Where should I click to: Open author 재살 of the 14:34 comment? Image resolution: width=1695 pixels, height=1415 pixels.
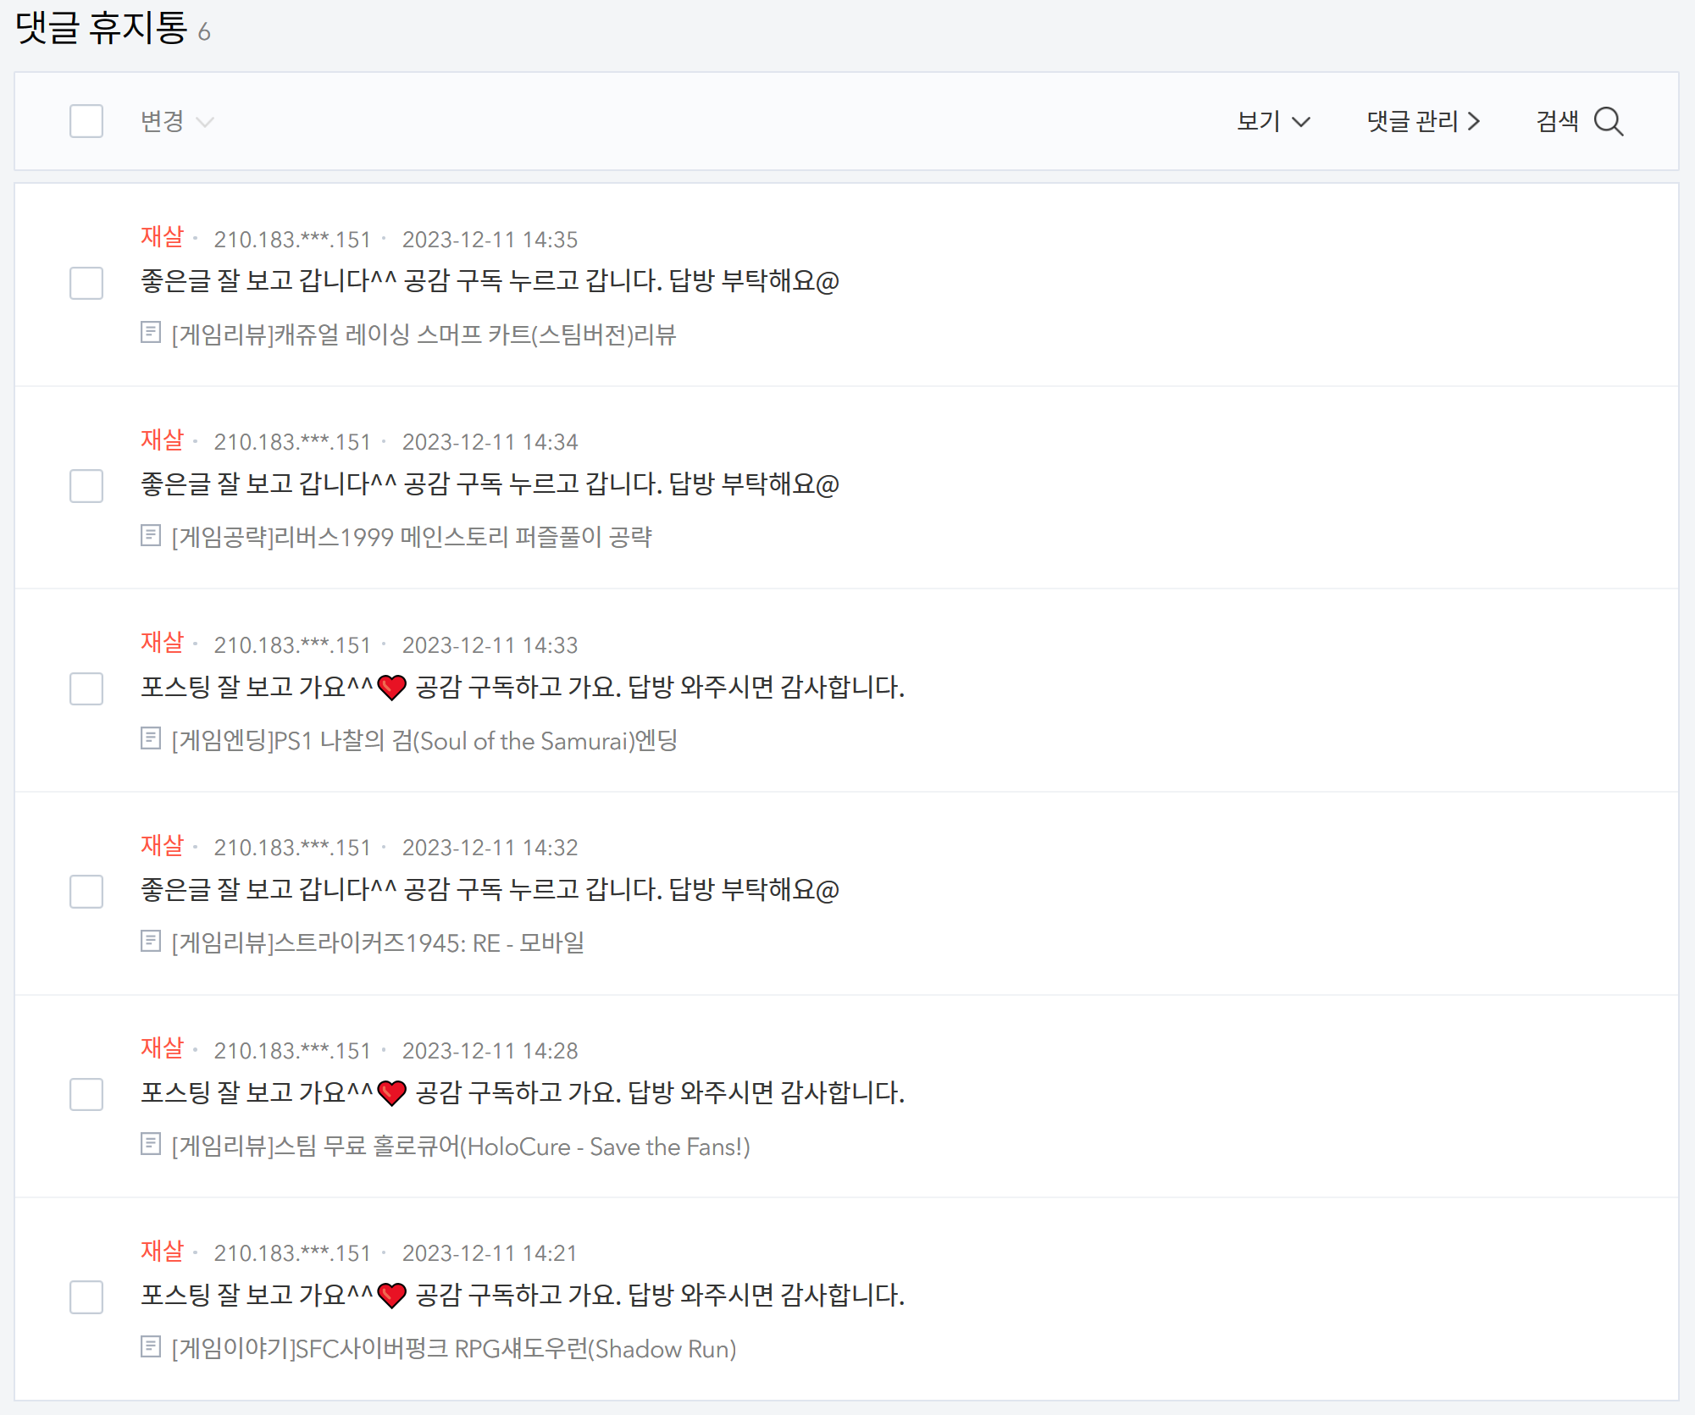click(x=162, y=440)
